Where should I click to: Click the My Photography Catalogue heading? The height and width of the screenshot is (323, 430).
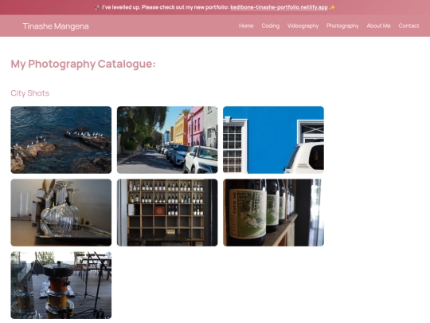click(x=83, y=64)
